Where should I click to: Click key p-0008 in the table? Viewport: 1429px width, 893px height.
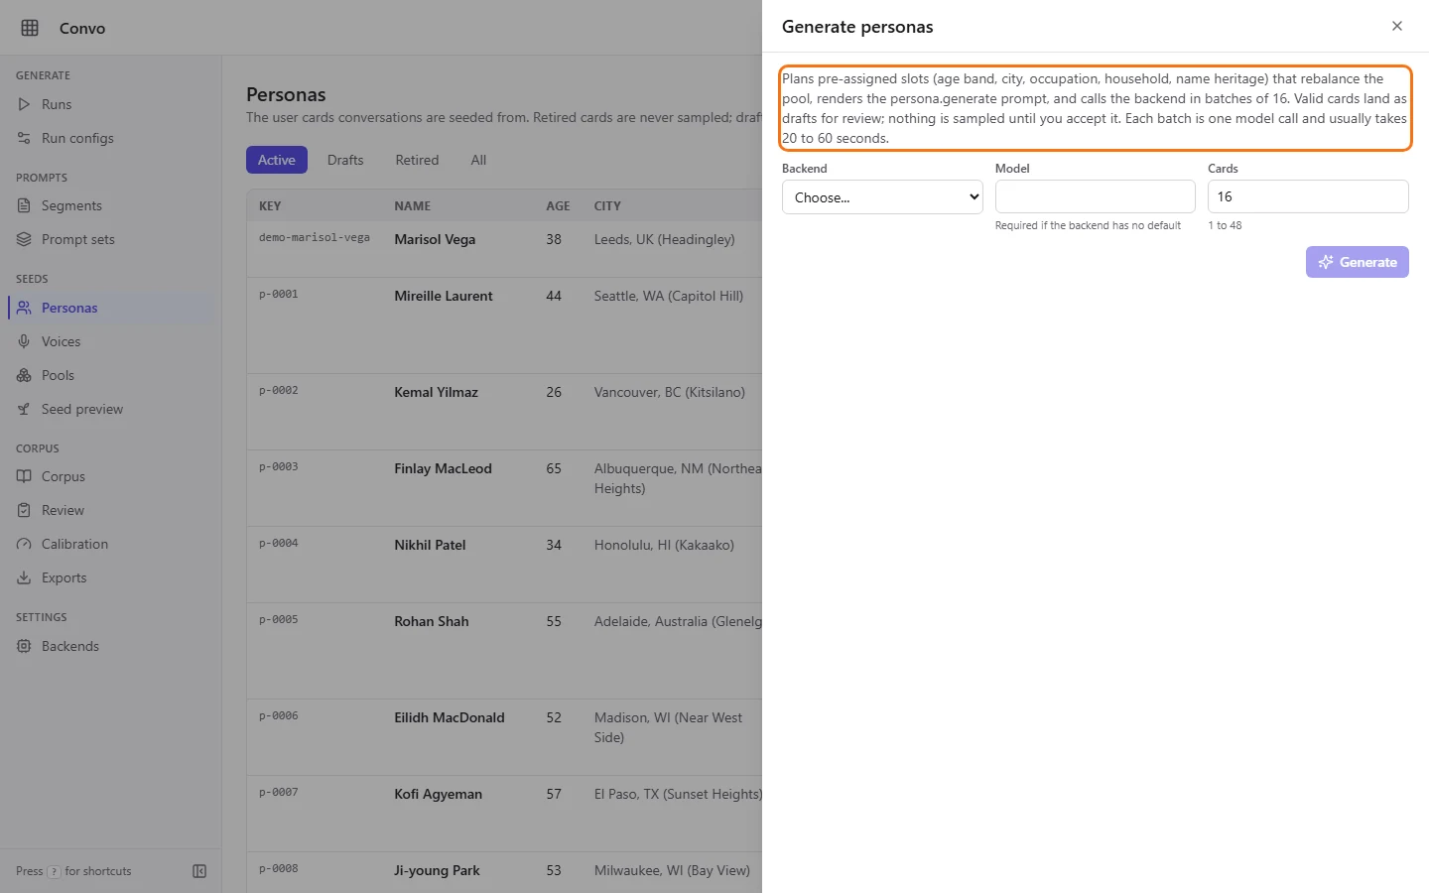[x=279, y=869]
